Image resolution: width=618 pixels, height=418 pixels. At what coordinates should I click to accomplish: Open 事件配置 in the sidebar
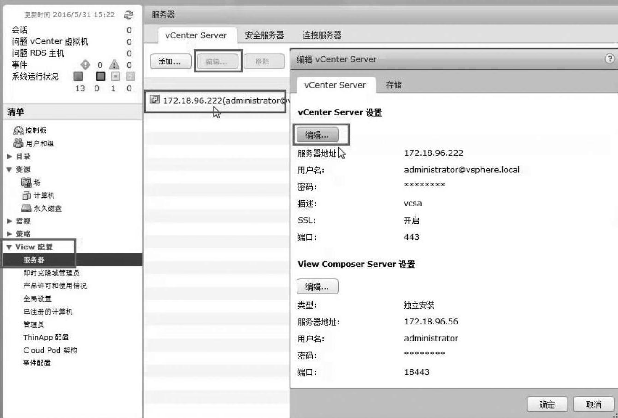(37, 363)
